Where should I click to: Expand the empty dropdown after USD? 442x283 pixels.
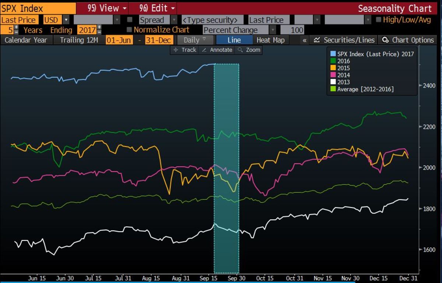tap(117, 20)
